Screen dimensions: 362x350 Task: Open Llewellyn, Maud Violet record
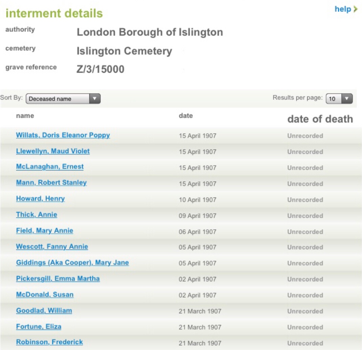tap(53, 151)
